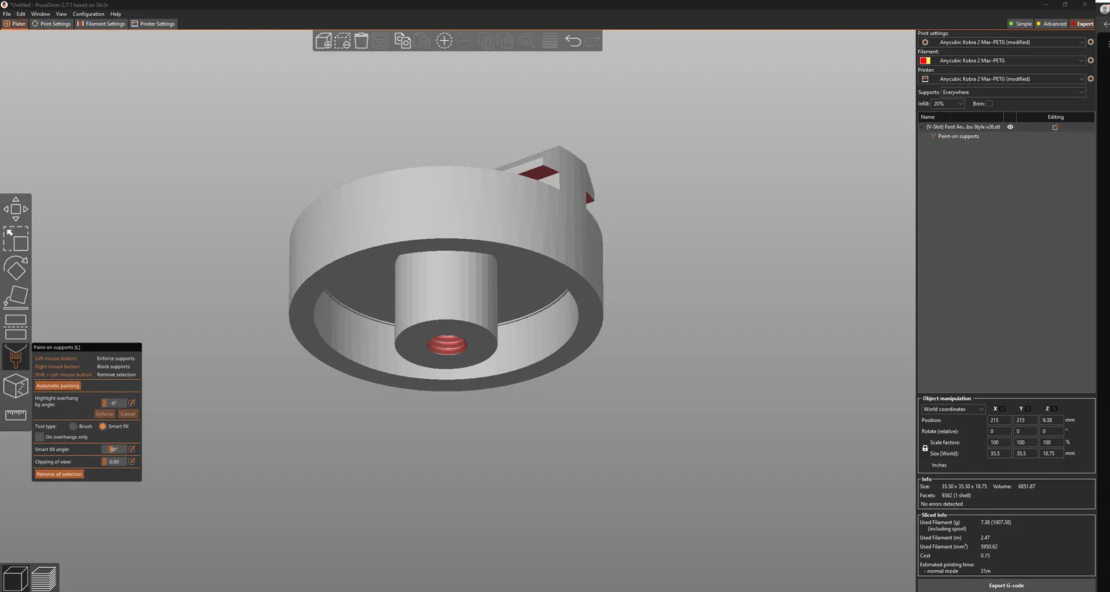Click the Delete selected object icon
1110x592 pixels.
pos(343,41)
